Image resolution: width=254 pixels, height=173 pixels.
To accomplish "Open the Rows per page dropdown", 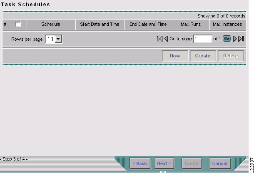I will (x=54, y=39).
